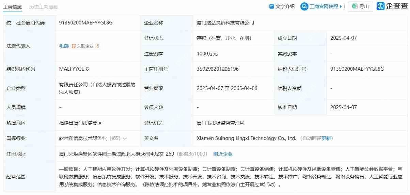Open the 工商信息 tab
Viewport: 410px width, 195px height.
tap(13, 6)
